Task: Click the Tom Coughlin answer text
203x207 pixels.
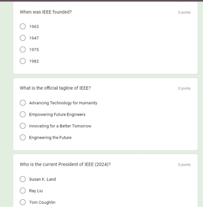Action: pos(42,202)
